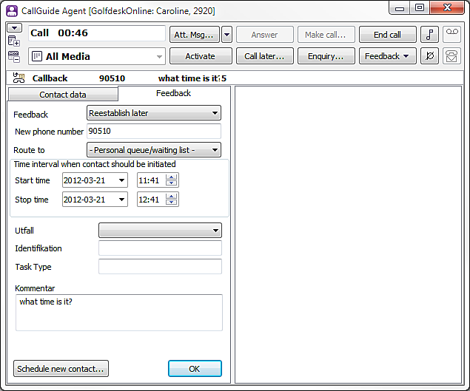
Task: Click the remove panel icon below add icon
Action: pos(13,57)
